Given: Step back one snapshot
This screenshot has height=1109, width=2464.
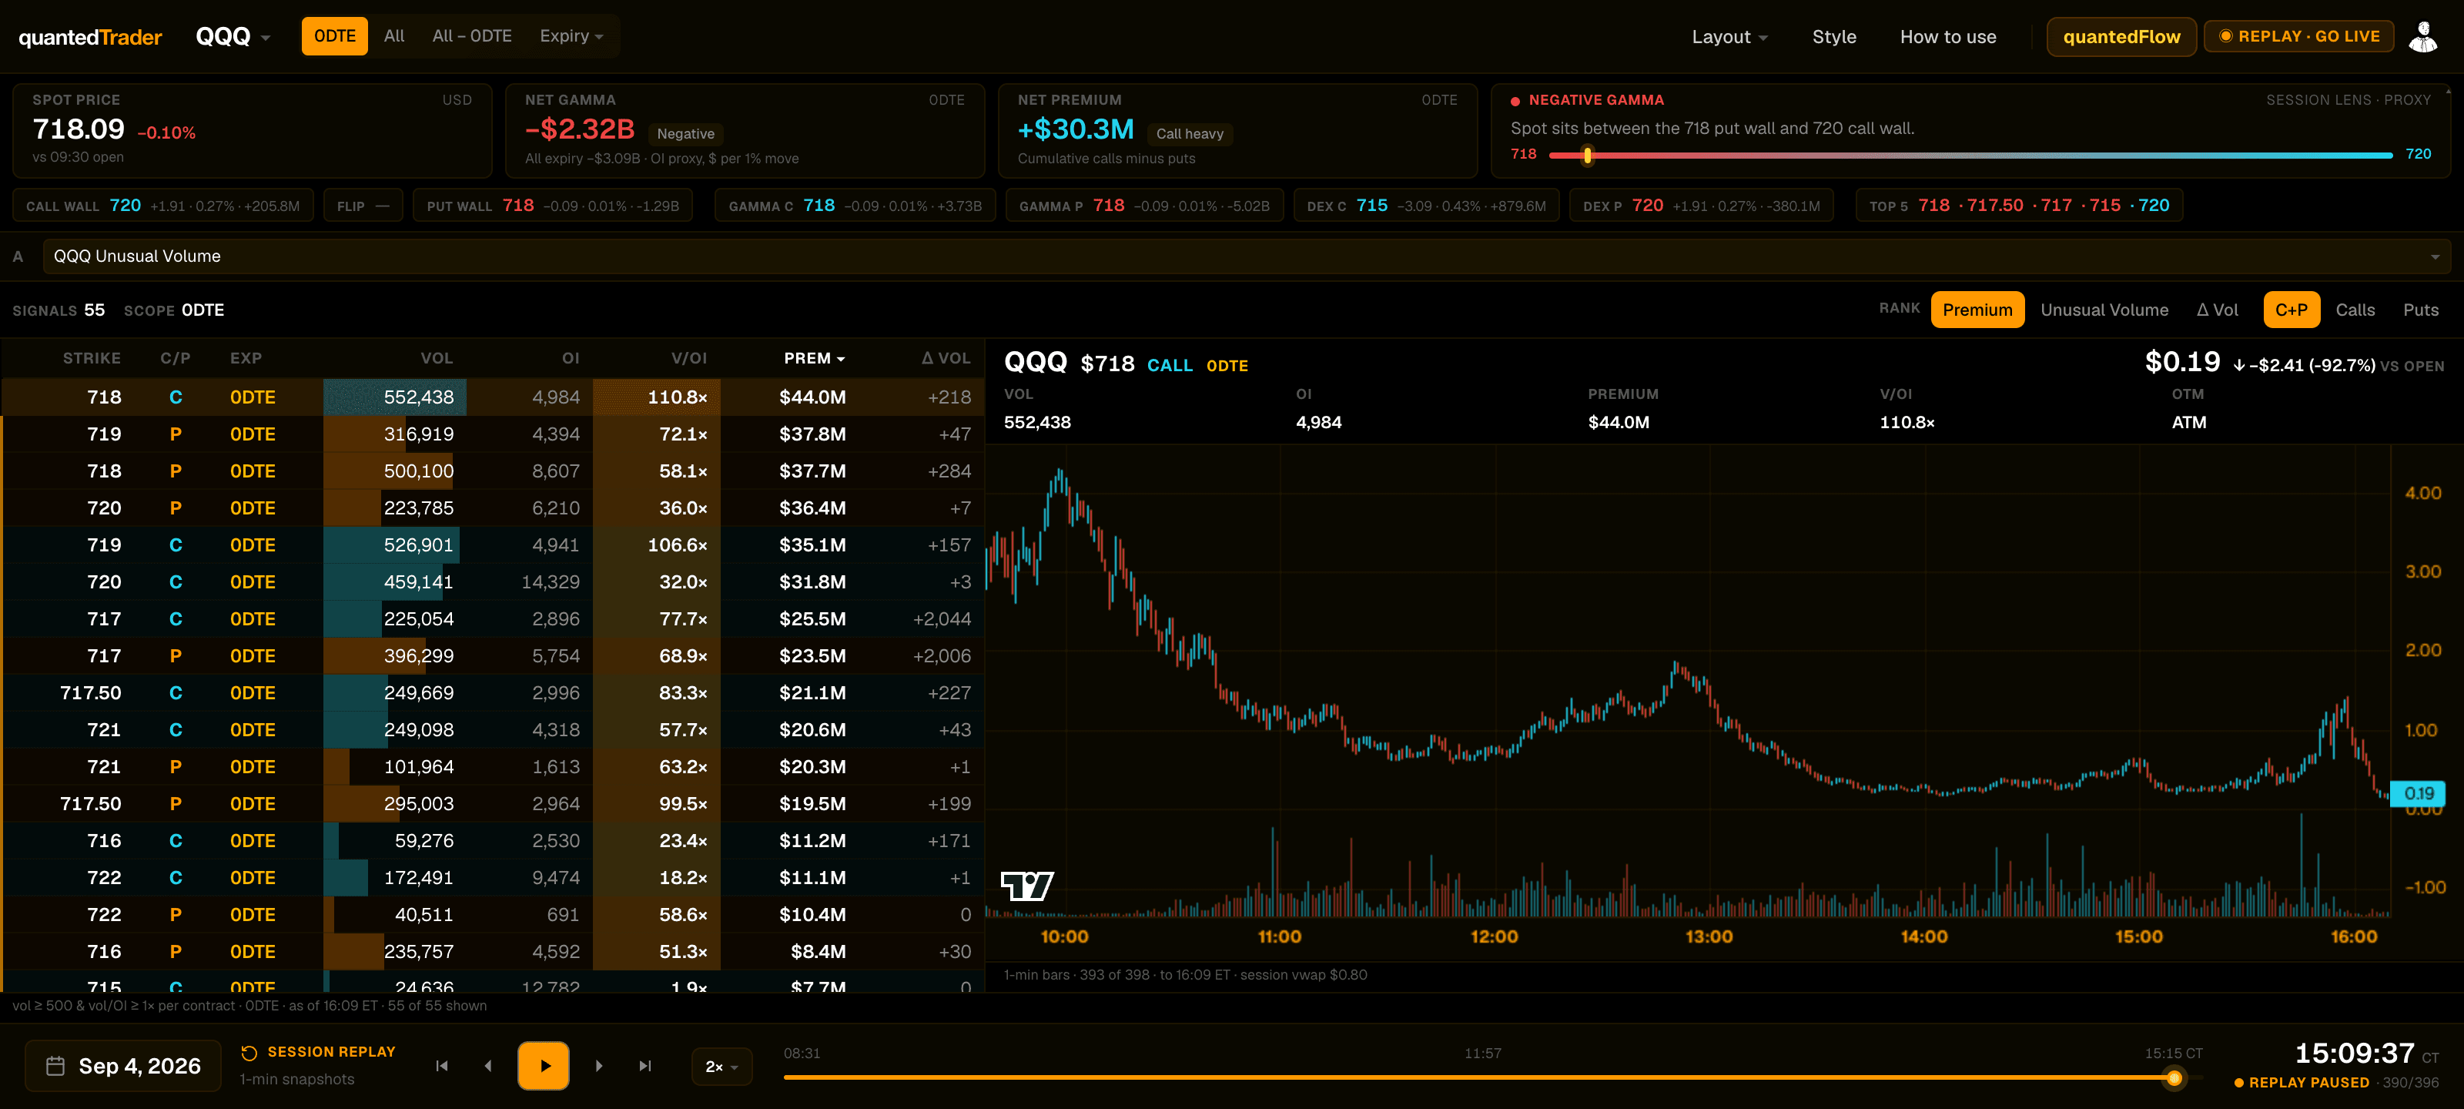Looking at the screenshot, I should (x=488, y=1066).
